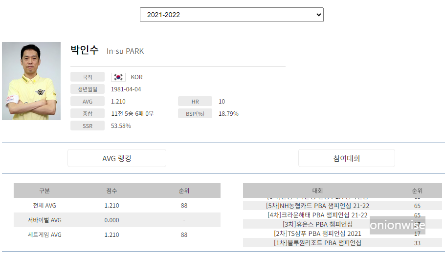Viewport: 445px width, 254px height.
Task: Click the 순위 header in tournament table
Action: click(x=417, y=191)
